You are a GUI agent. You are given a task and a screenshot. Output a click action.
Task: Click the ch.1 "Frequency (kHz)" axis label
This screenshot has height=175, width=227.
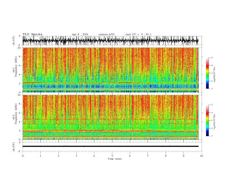[x=16, y=66]
